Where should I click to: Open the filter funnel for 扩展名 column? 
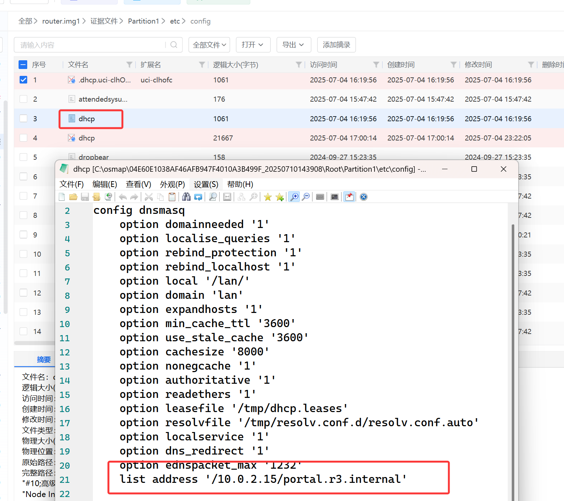coord(202,65)
